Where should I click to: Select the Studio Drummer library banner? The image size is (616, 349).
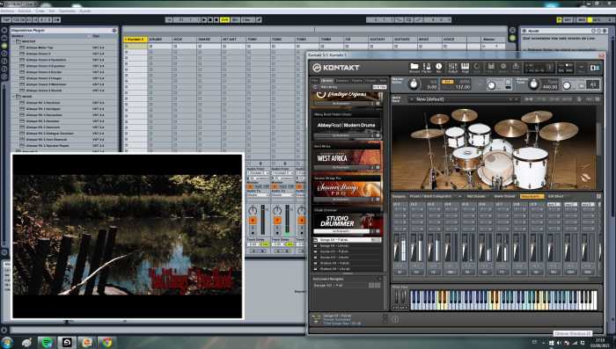click(x=348, y=222)
